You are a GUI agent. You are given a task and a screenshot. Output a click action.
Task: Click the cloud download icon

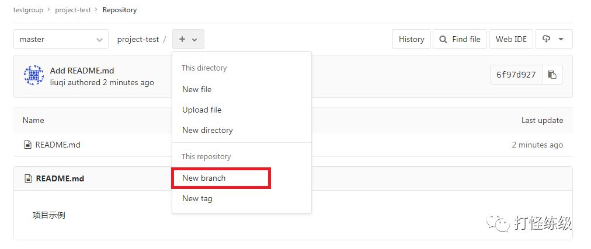546,38
